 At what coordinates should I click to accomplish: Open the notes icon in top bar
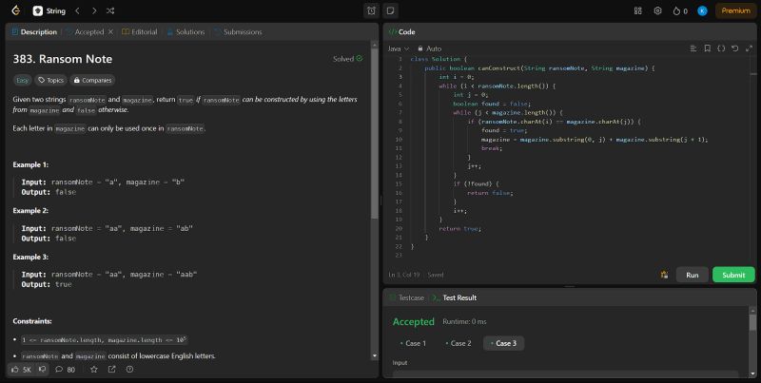390,10
